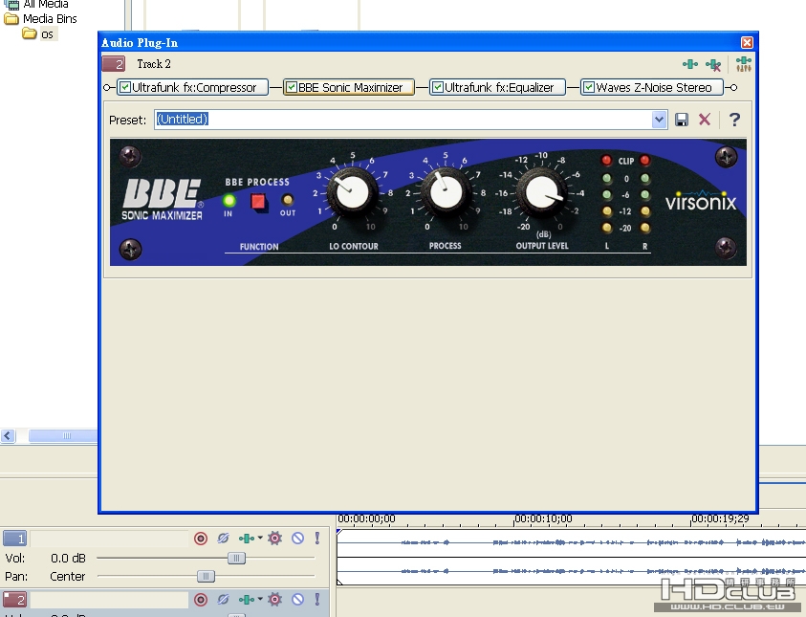Solo Track 2 with exclamation icon
This screenshot has height=617, width=806.
[317, 599]
